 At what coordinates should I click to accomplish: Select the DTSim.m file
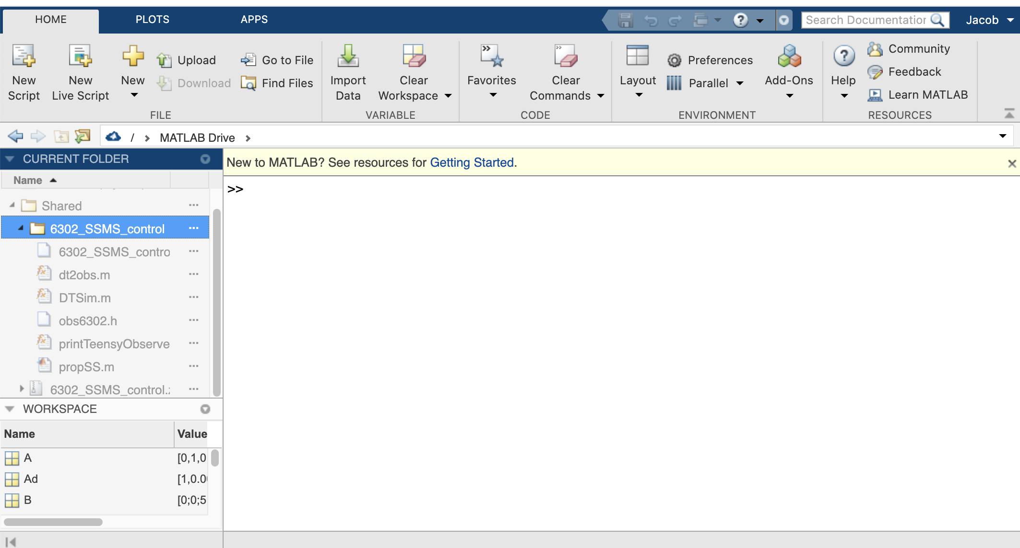click(x=84, y=298)
